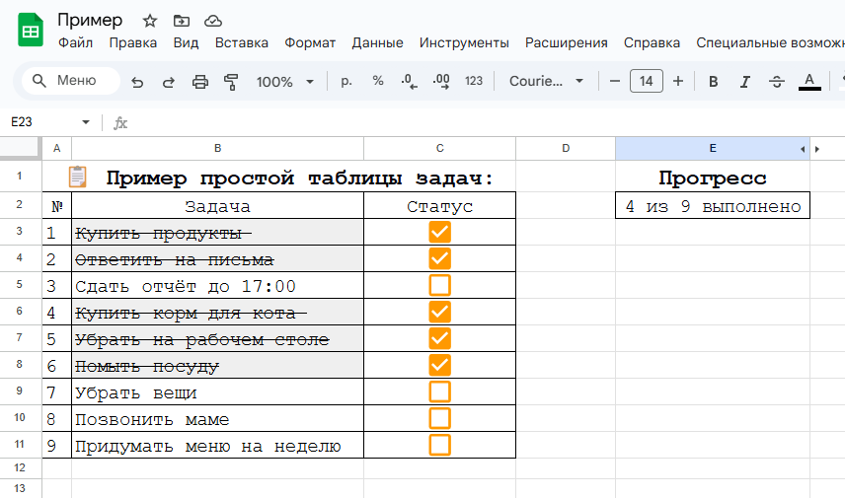This screenshot has height=498, width=845.
Task: Increase font size with plus button
Action: pos(678,81)
